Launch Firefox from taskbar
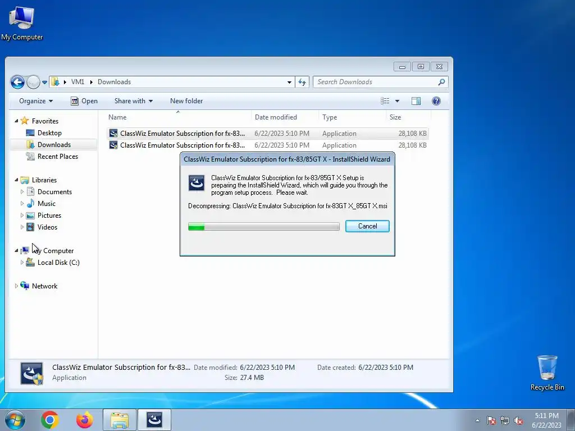Image resolution: width=575 pixels, height=431 pixels. tap(85, 420)
